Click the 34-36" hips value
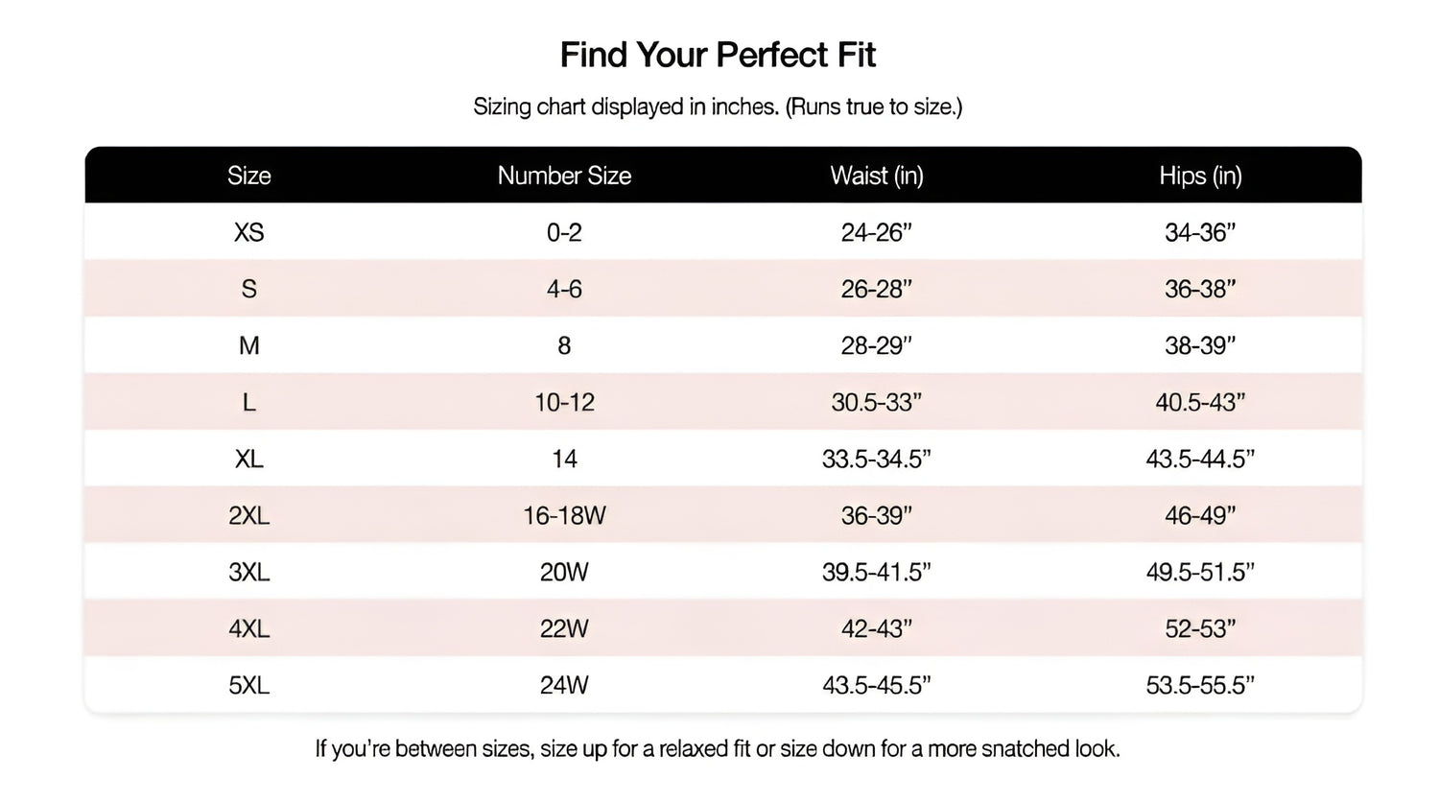 [1199, 232]
